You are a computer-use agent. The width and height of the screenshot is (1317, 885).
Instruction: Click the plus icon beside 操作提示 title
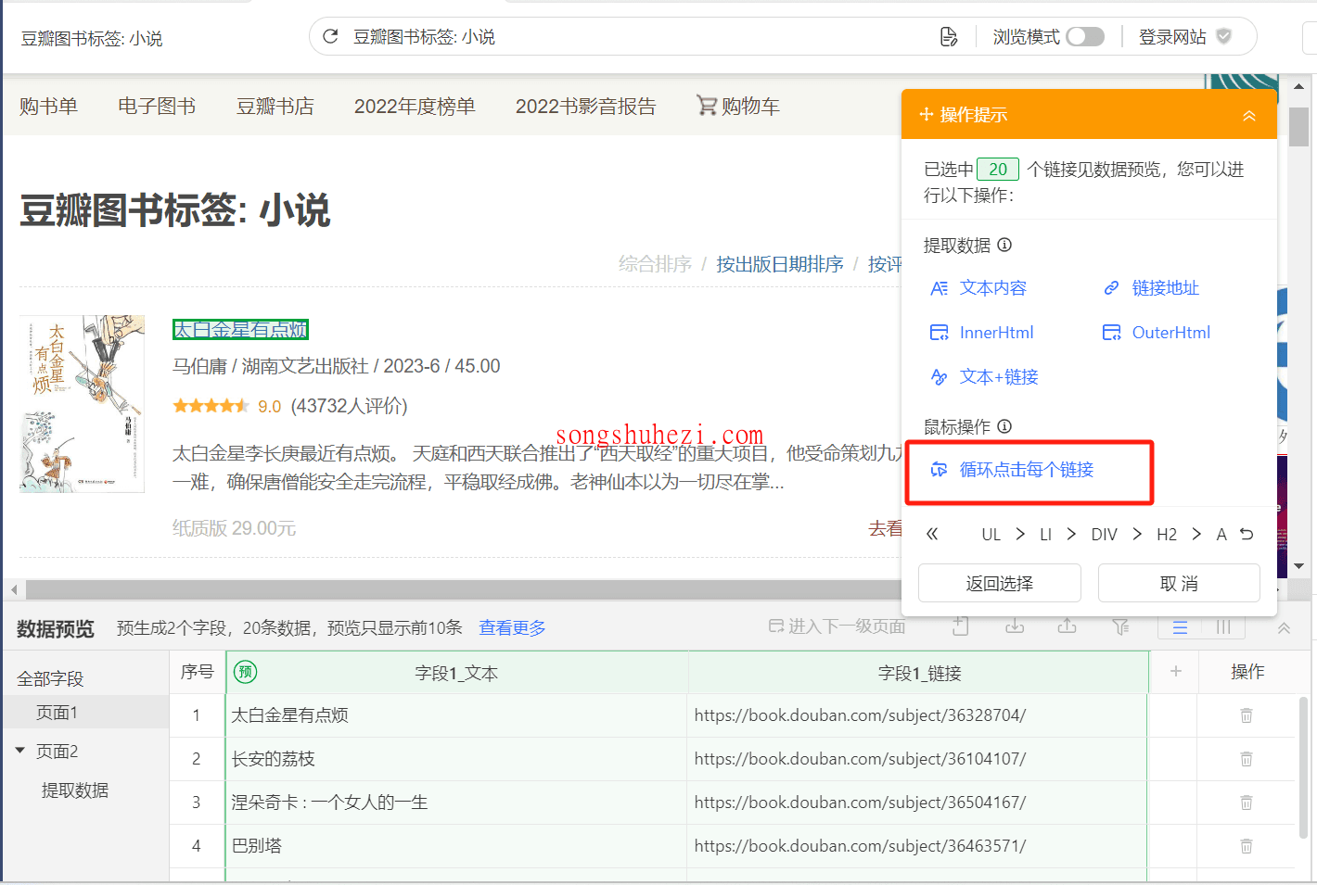pos(926,114)
